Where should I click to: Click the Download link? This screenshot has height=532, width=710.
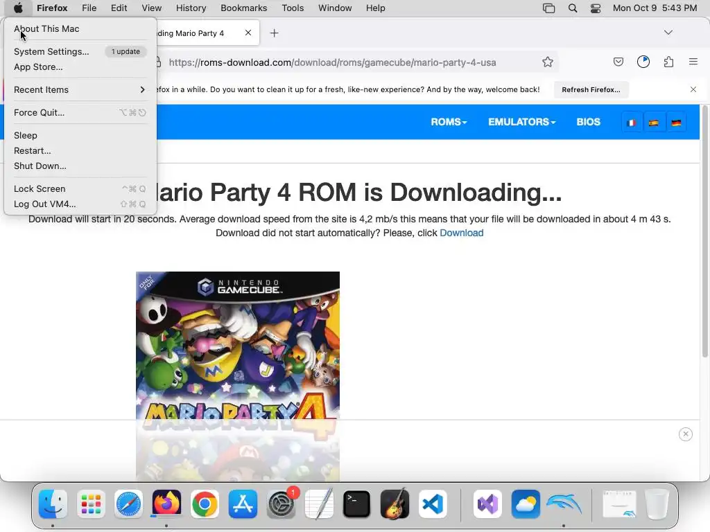point(461,233)
